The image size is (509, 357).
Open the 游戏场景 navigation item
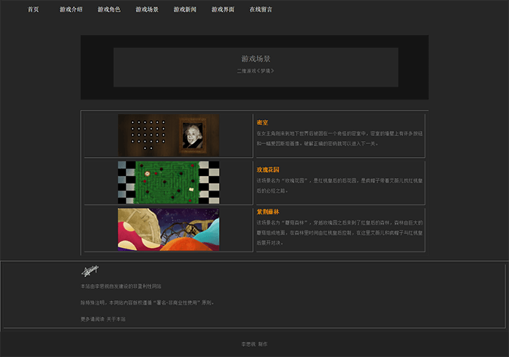(x=147, y=10)
